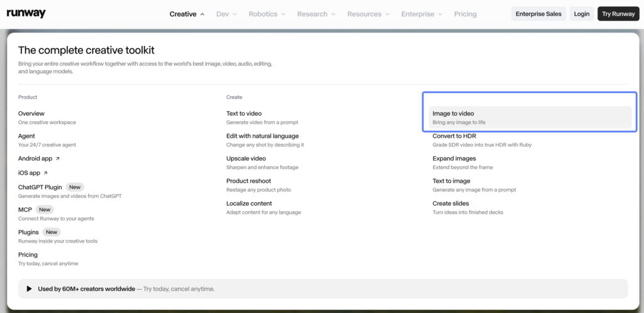Screen dimensions: 644x313
Task: Click the New badge next to ChatGPT Plugin
Action: pyautogui.click(x=75, y=187)
